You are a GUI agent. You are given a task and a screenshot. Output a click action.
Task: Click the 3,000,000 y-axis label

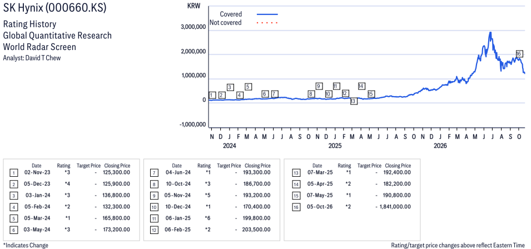tap(193, 28)
